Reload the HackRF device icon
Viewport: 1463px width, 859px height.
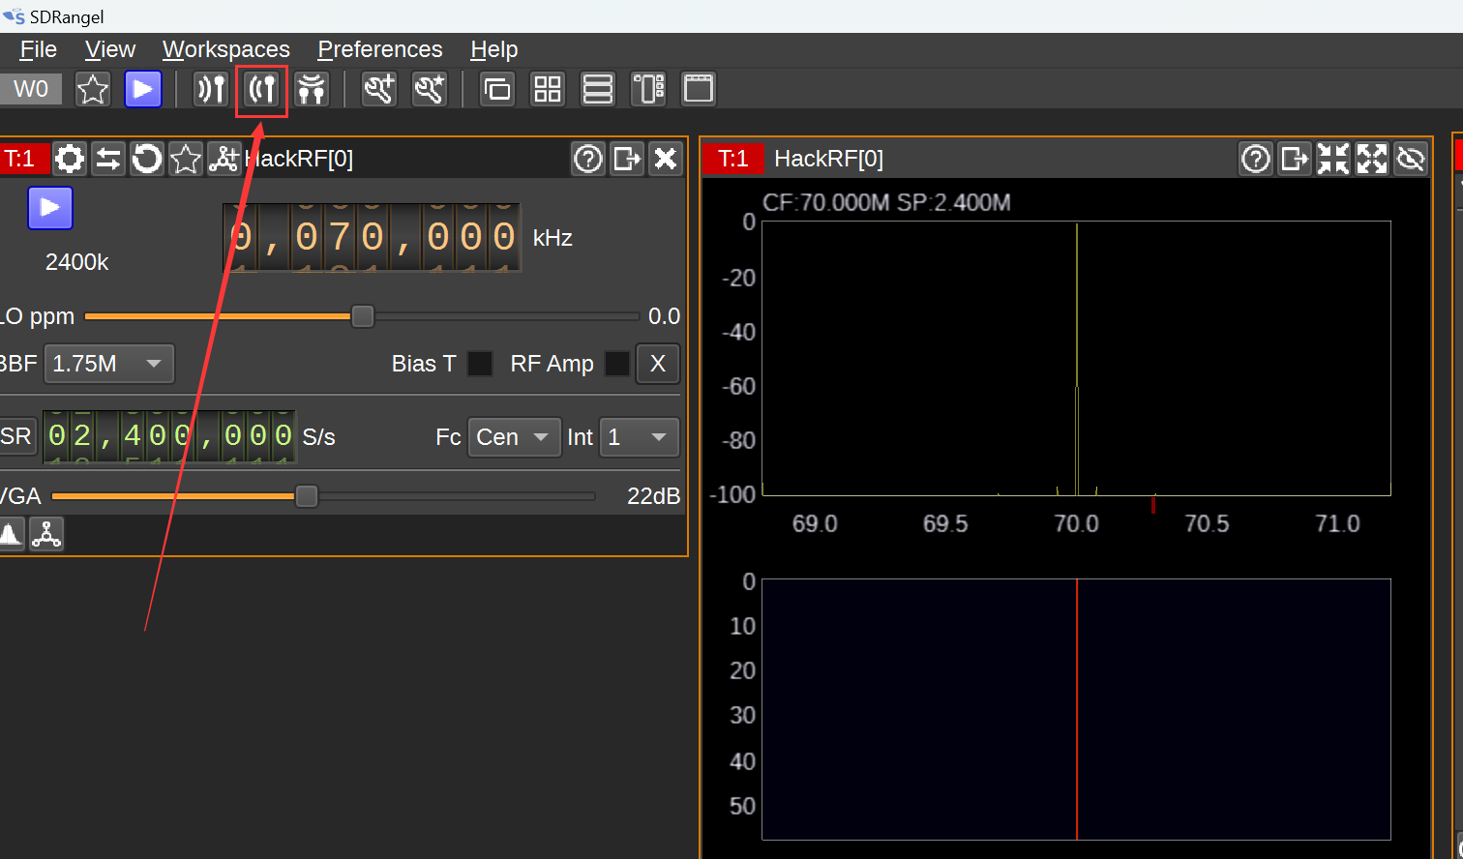(x=147, y=159)
